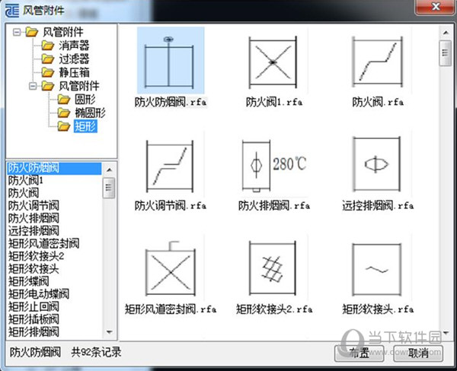Collapse the nested 风管附件 subfolder node
The width and height of the screenshot is (457, 371).
pyautogui.click(x=33, y=86)
